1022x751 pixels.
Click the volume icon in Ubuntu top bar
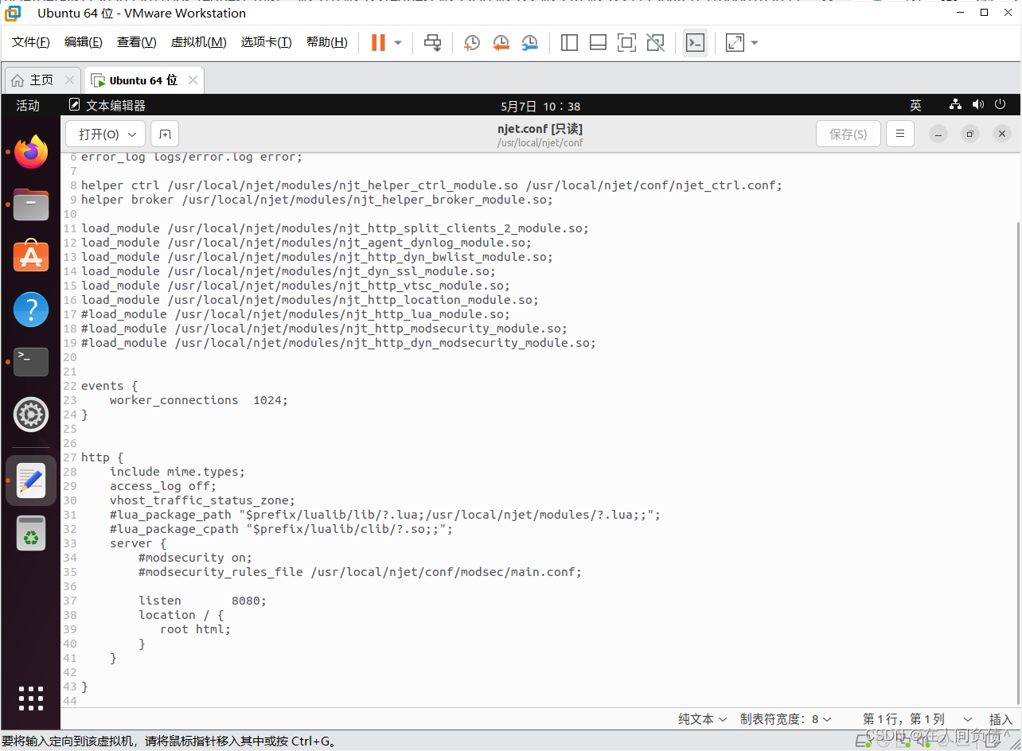click(x=978, y=105)
